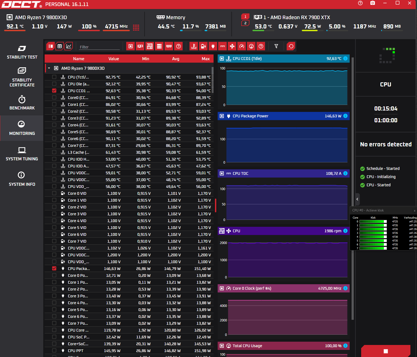Open Stability Certificate section
The width and height of the screenshot is (417, 357).
click(22, 77)
